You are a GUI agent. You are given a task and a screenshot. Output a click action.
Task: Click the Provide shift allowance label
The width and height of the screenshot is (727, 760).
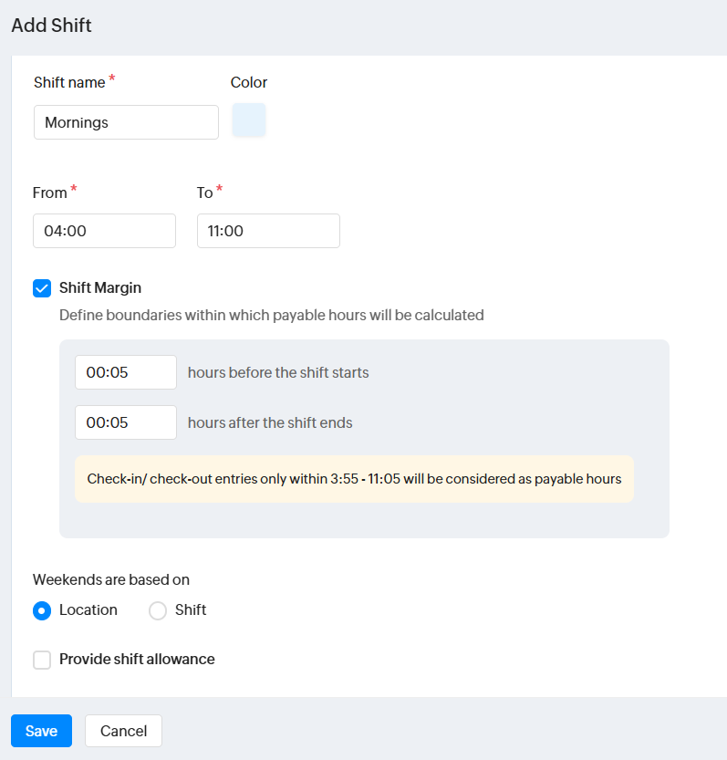[137, 660]
